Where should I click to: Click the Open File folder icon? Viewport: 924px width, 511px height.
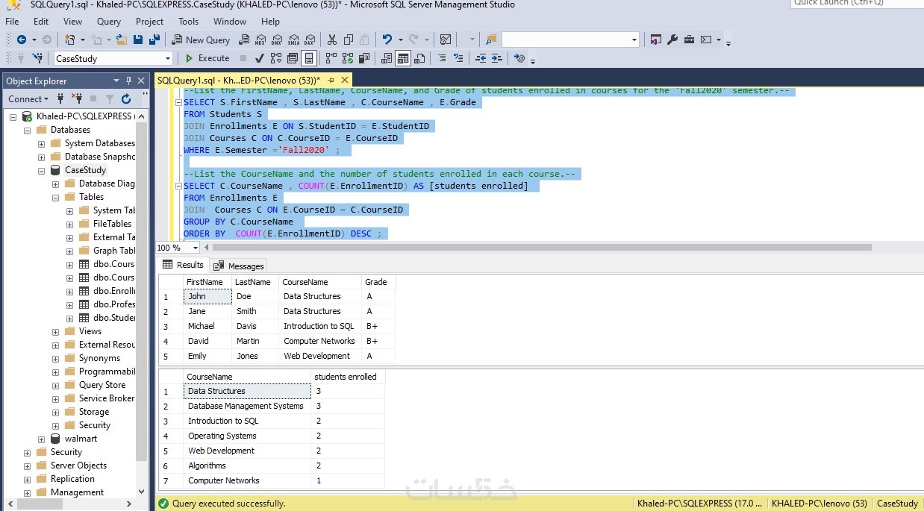coord(121,40)
